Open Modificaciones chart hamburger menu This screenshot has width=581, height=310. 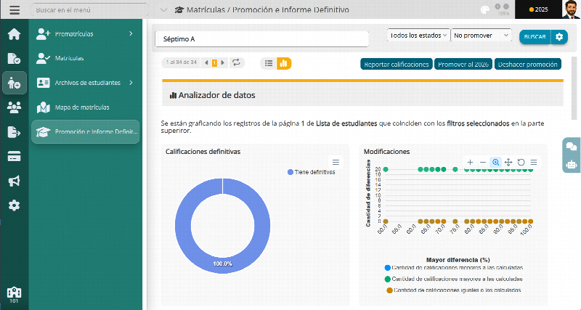coord(534,162)
